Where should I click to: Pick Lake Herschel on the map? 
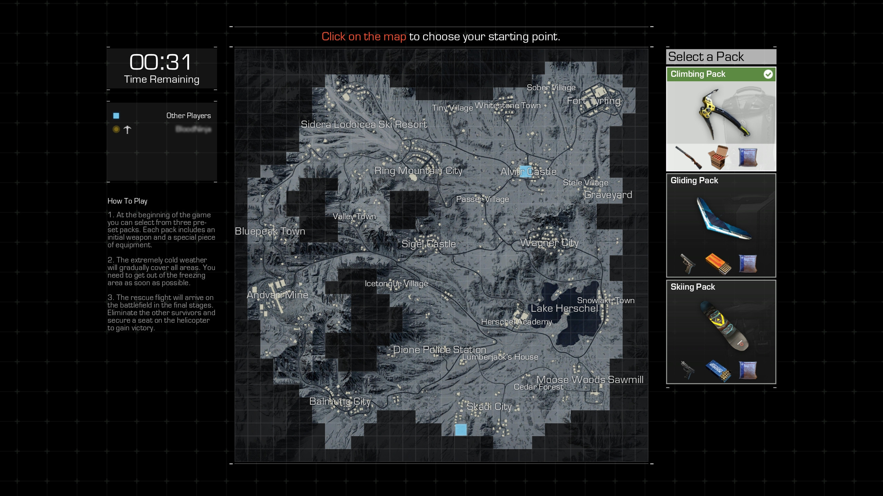point(564,308)
